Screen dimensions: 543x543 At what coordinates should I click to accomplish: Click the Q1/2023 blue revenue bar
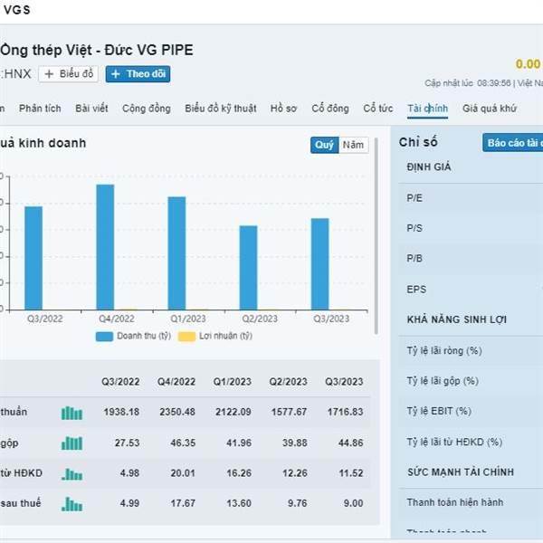[x=176, y=253]
